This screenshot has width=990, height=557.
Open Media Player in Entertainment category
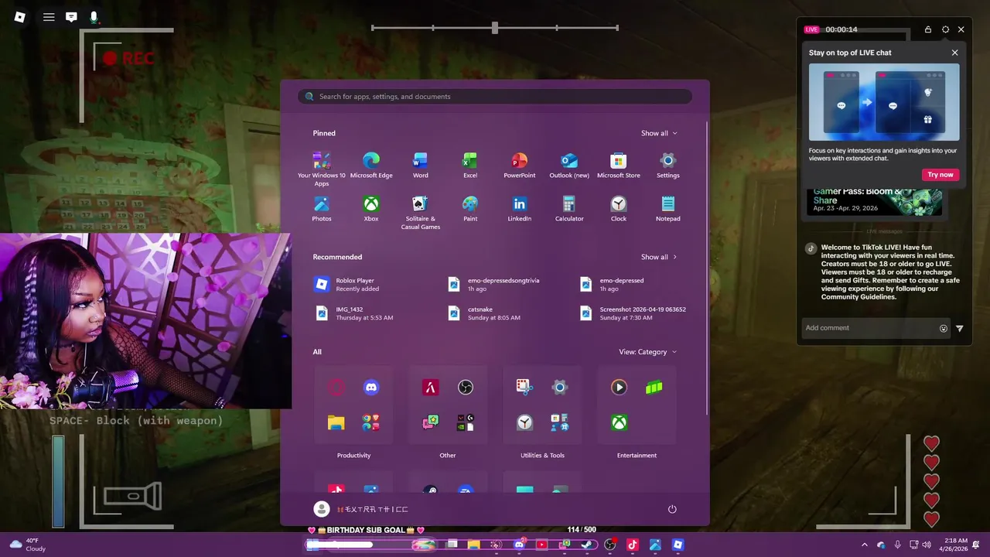tap(619, 388)
